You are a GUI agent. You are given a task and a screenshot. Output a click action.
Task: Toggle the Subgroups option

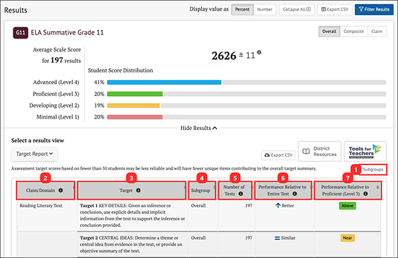pyautogui.click(x=373, y=170)
